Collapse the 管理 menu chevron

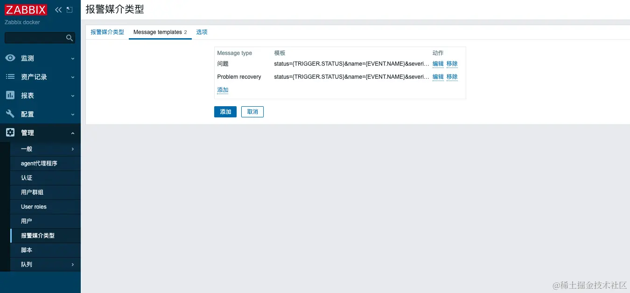[x=72, y=133]
